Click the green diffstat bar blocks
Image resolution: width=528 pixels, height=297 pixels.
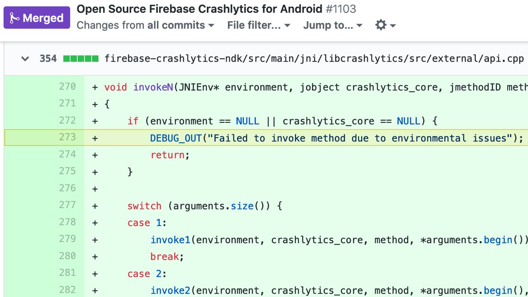click(81, 59)
